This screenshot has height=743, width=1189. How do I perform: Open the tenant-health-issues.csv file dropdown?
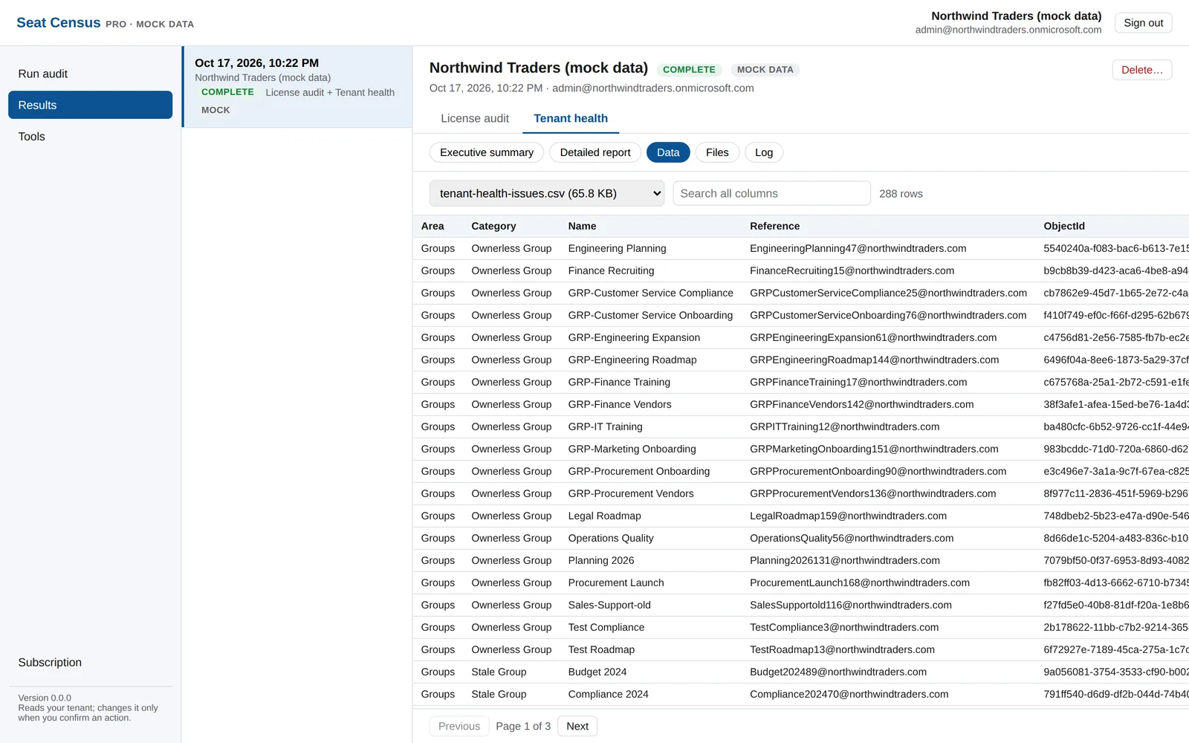547,193
